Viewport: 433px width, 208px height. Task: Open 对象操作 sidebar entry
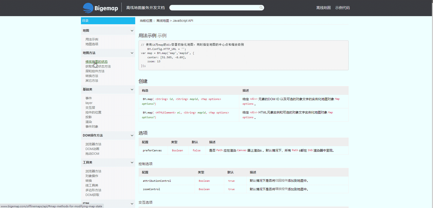pos(92,176)
